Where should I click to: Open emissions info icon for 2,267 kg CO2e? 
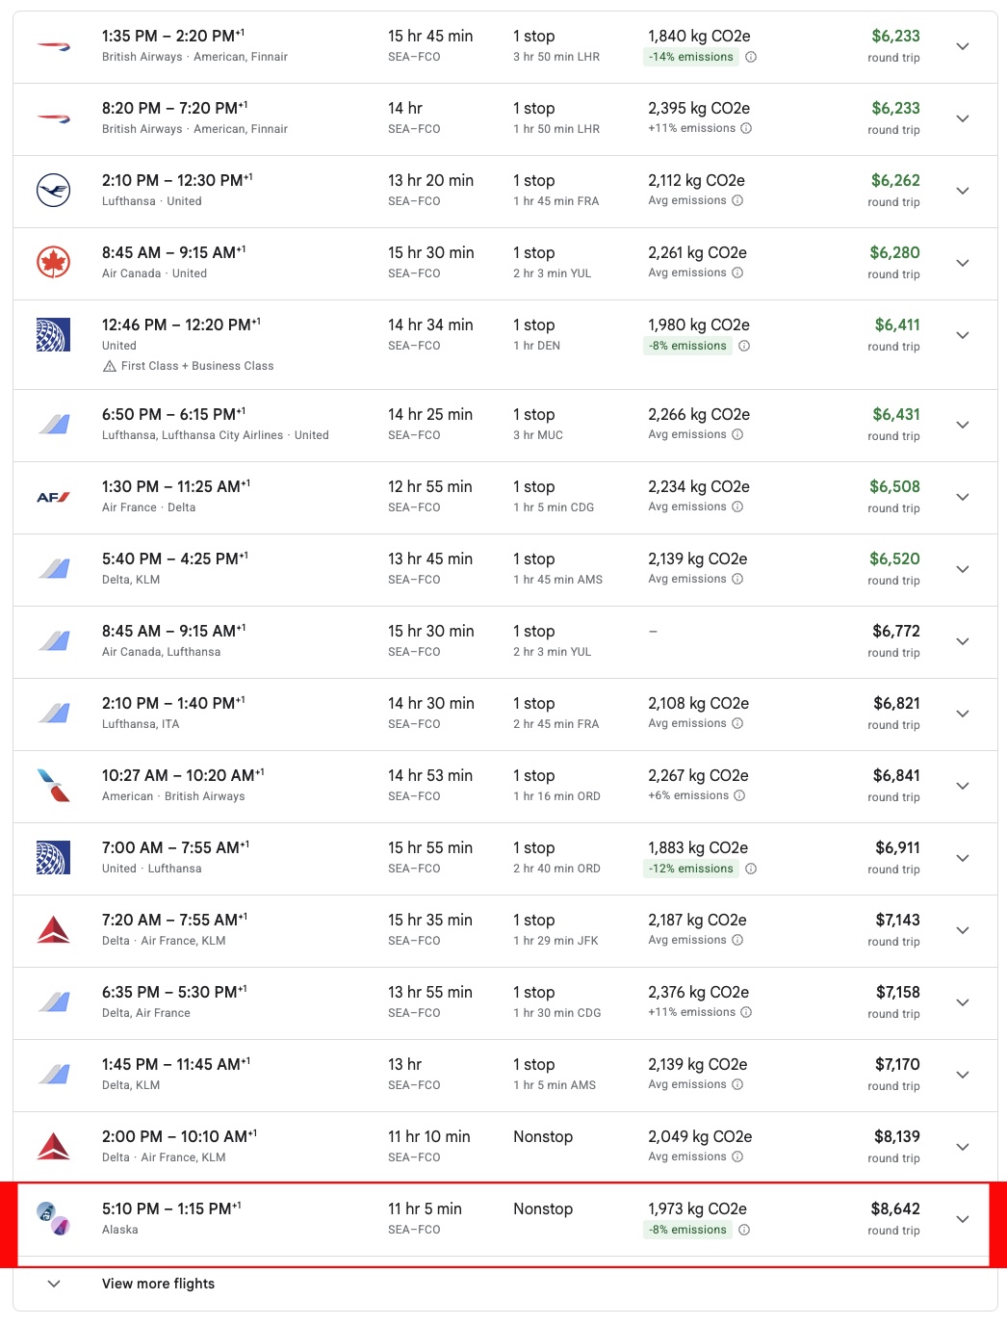[x=739, y=795]
